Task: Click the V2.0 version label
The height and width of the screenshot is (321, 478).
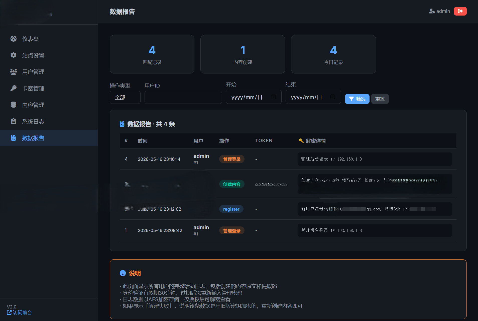Action: click(x=12, y=307)
